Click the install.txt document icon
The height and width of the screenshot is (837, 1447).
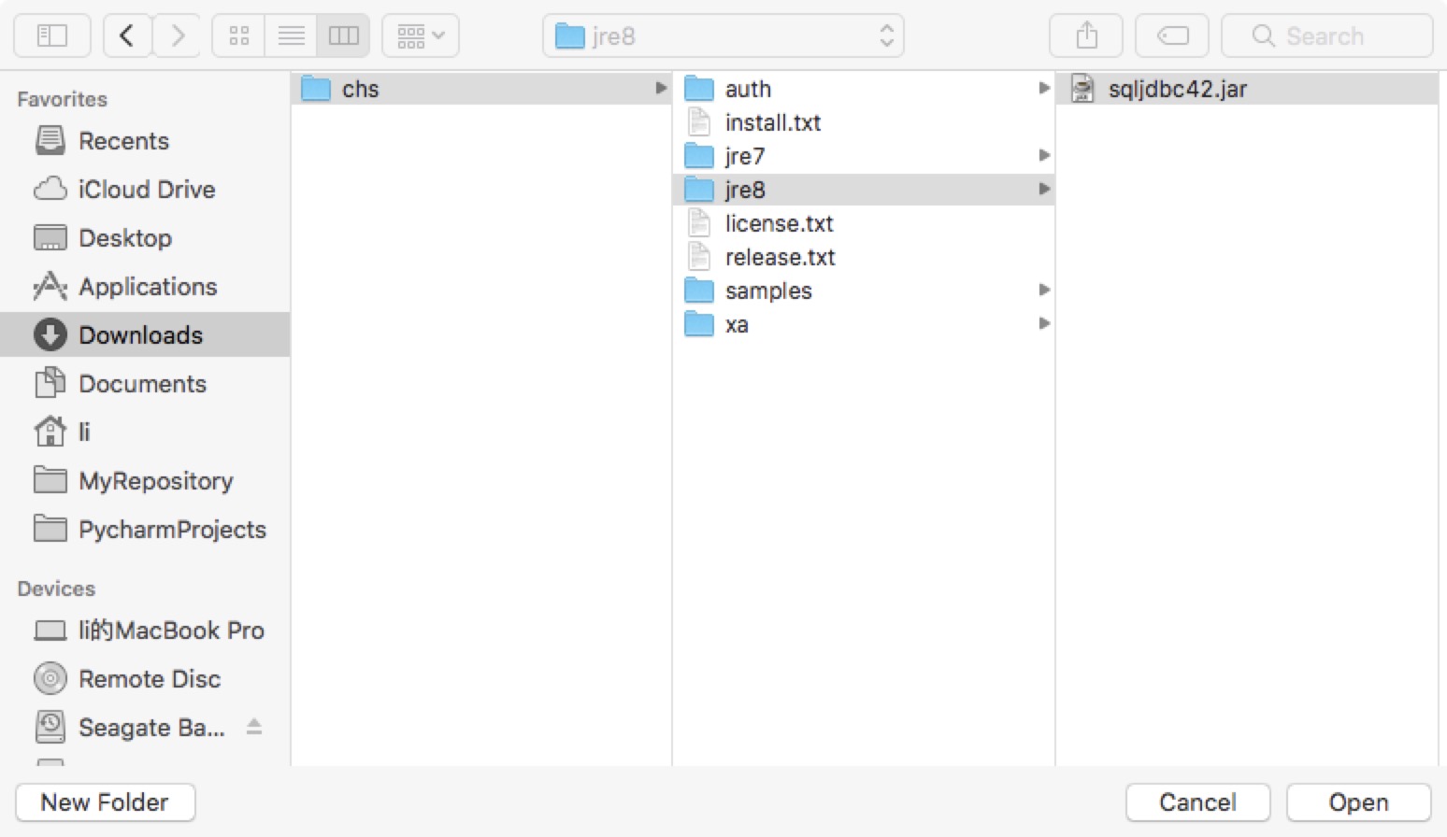tap(699, 122)
